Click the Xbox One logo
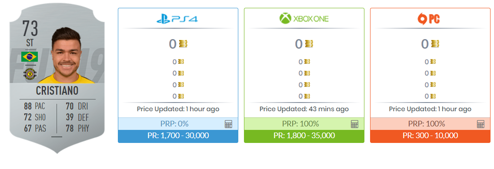 click(x=304, y=19)
